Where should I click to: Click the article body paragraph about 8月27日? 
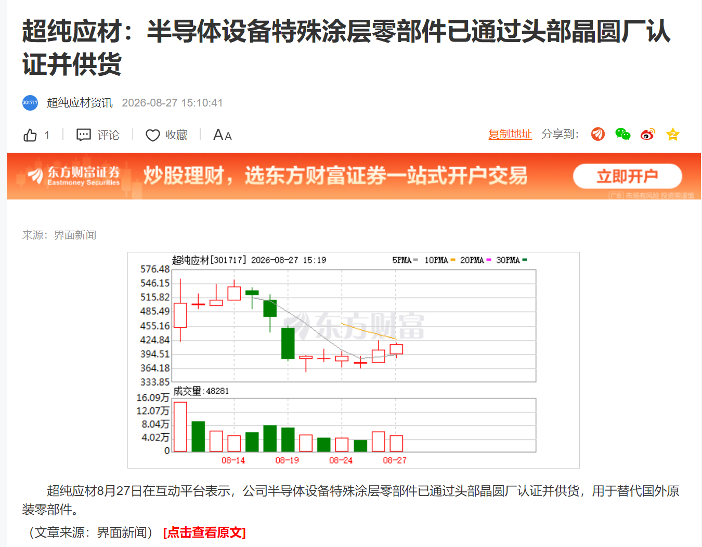point(350,500)
